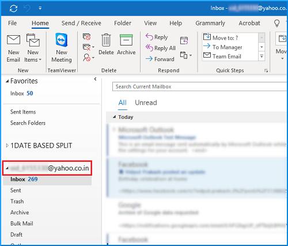Open Search Folders

pos(28,123)
